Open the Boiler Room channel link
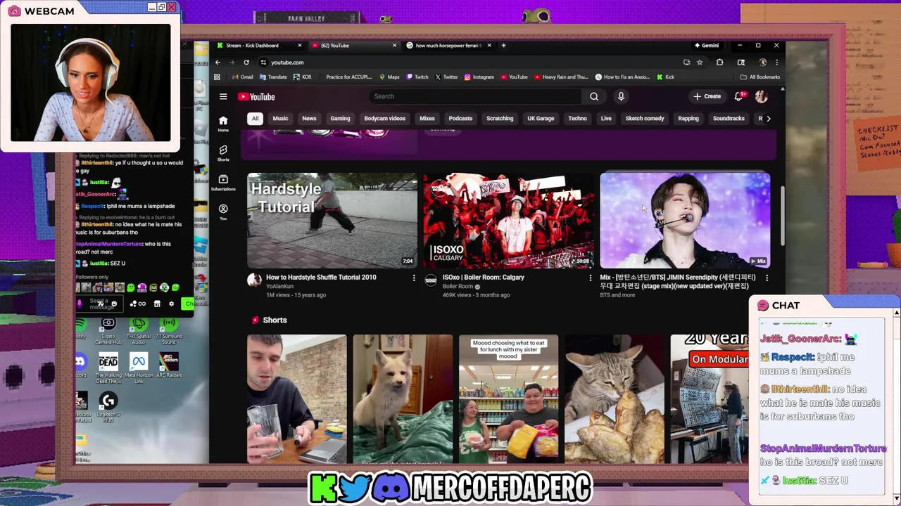 pyautogui.click(x=458, y=286)
